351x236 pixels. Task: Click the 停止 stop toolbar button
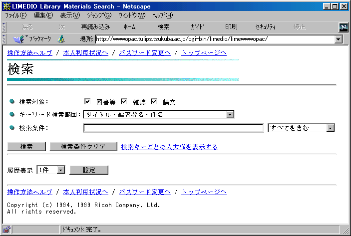(299, 27)
